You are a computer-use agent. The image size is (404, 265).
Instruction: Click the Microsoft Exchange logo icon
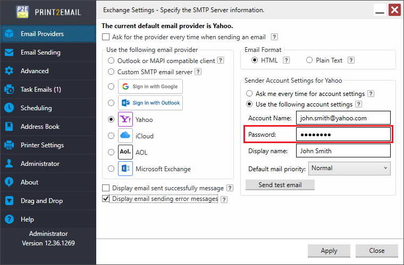[125, 169]
